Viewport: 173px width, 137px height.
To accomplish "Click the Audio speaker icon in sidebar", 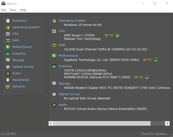I will click(x=8, y=74).
